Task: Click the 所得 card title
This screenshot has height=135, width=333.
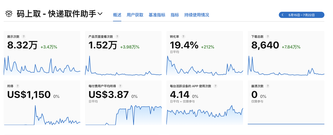Action: coord(10,86)
